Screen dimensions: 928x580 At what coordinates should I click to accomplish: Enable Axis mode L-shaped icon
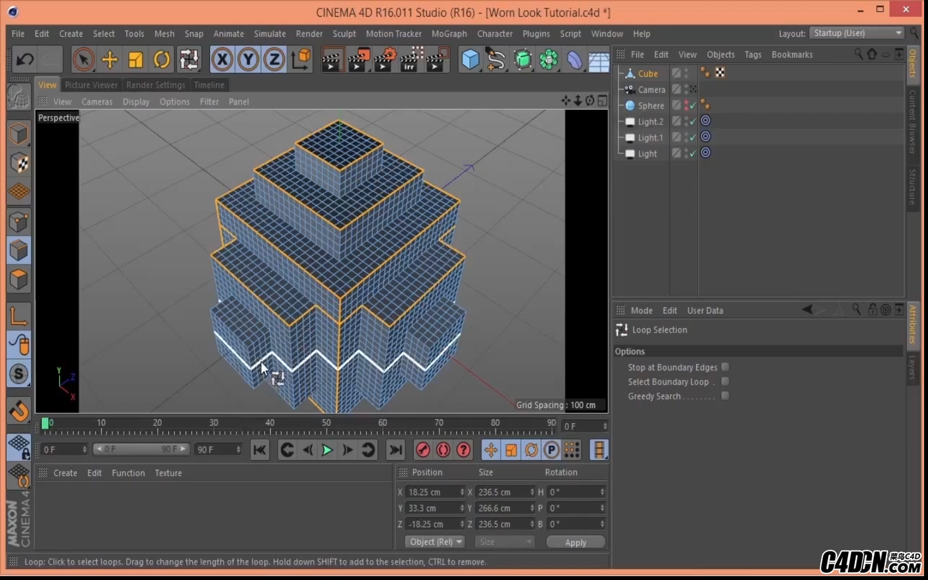(19, 316)
